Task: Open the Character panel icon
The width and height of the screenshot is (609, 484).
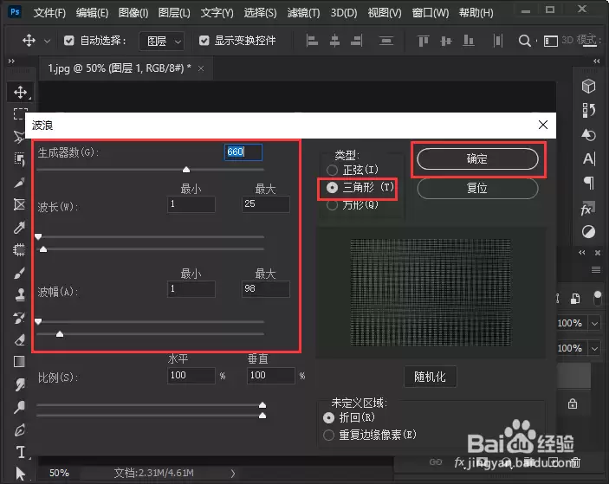Action: 588,158
